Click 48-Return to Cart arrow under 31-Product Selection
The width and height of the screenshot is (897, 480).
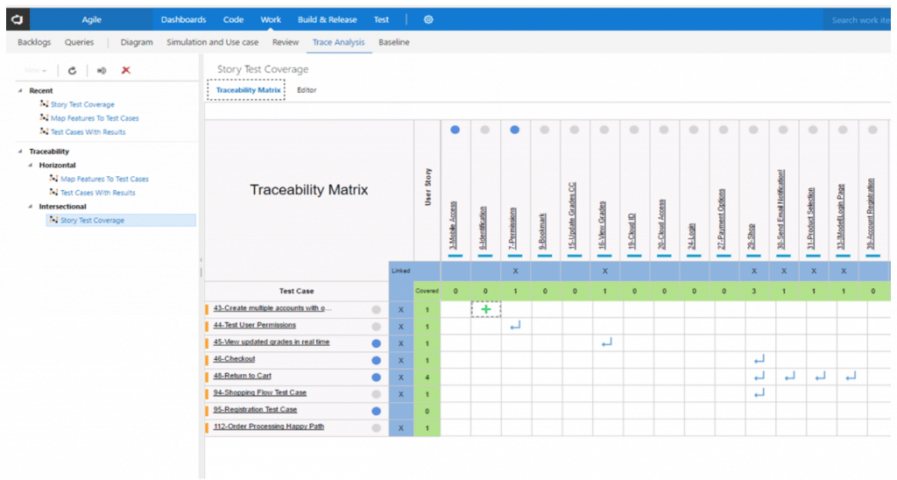(x=820, y=377)
